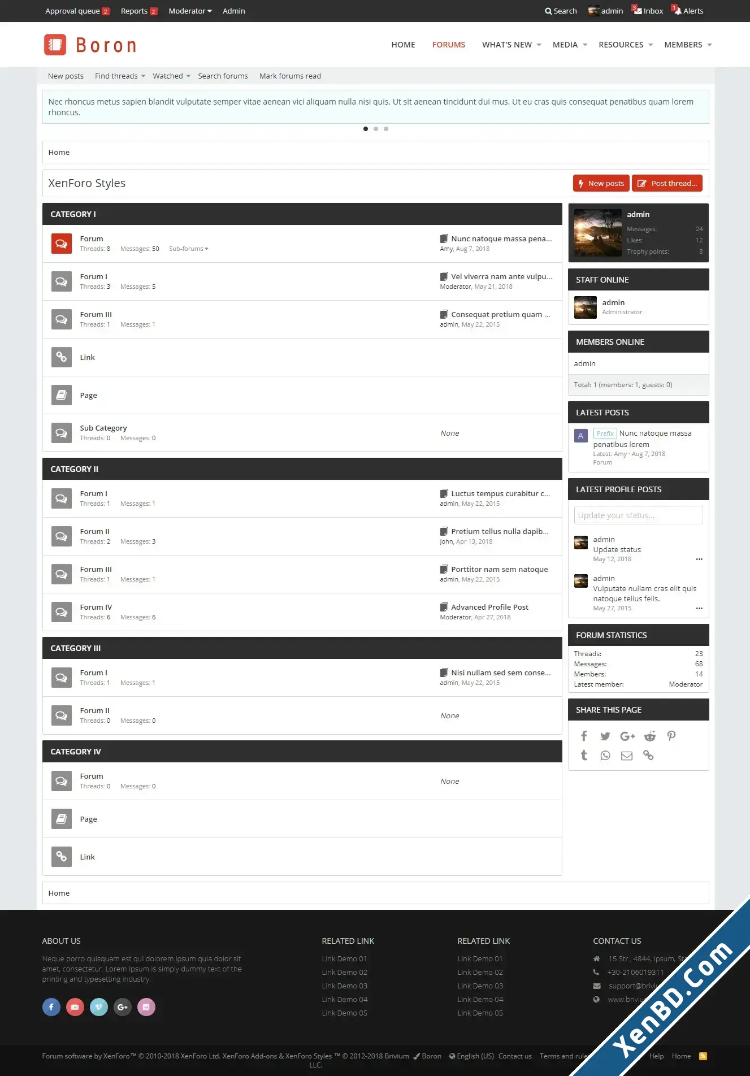
Task: Share page via WhatsApp icon
Action: point(605,756)
